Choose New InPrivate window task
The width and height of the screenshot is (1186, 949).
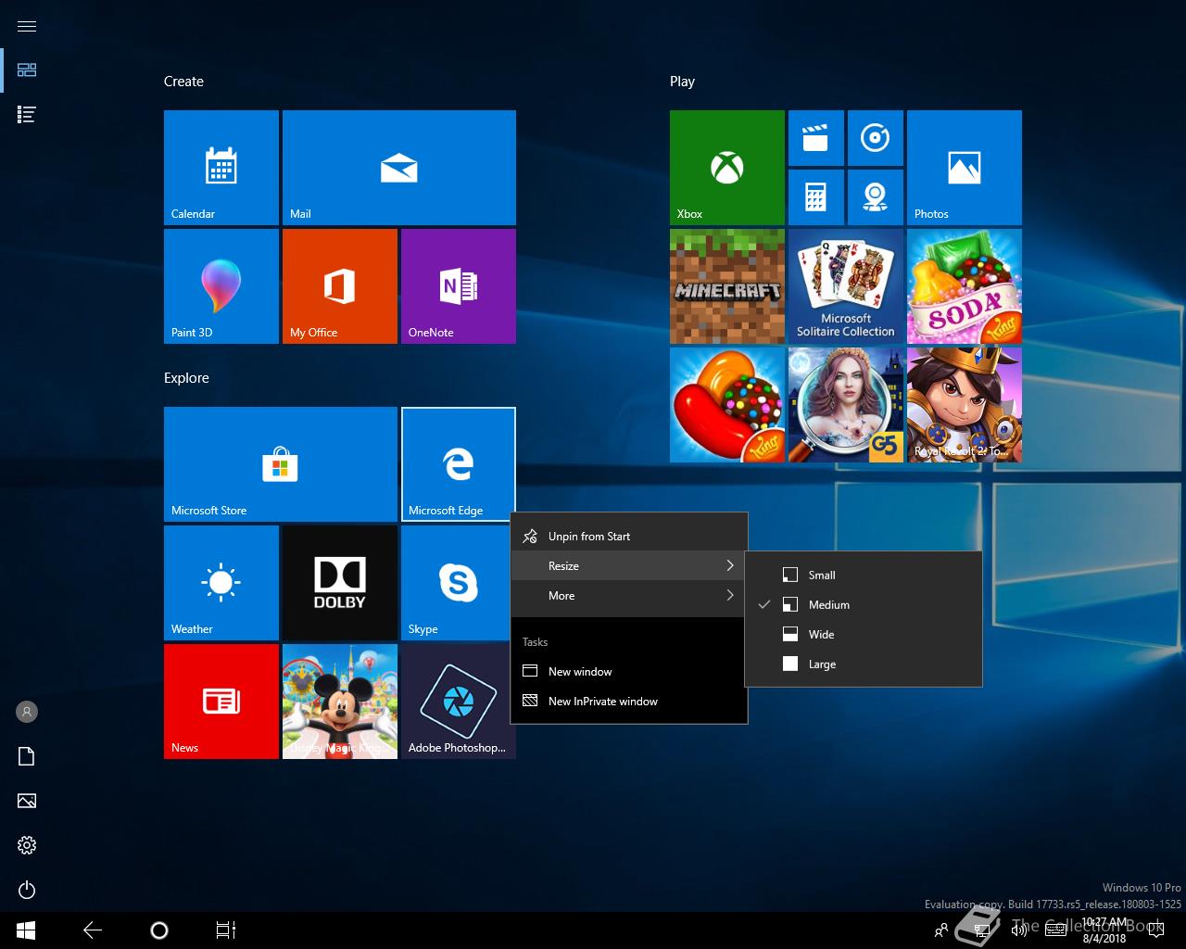[629, 702]
